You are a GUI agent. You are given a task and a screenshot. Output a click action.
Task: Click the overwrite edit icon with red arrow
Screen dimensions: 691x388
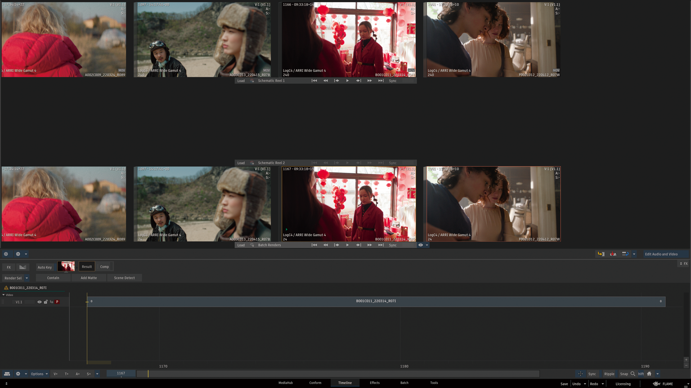(613, 254)
